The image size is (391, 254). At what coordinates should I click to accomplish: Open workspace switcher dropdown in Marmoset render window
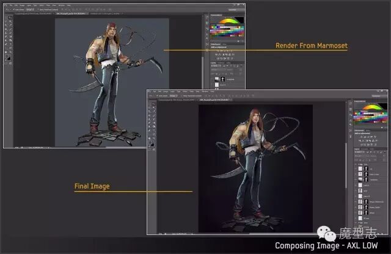point(236,10)
